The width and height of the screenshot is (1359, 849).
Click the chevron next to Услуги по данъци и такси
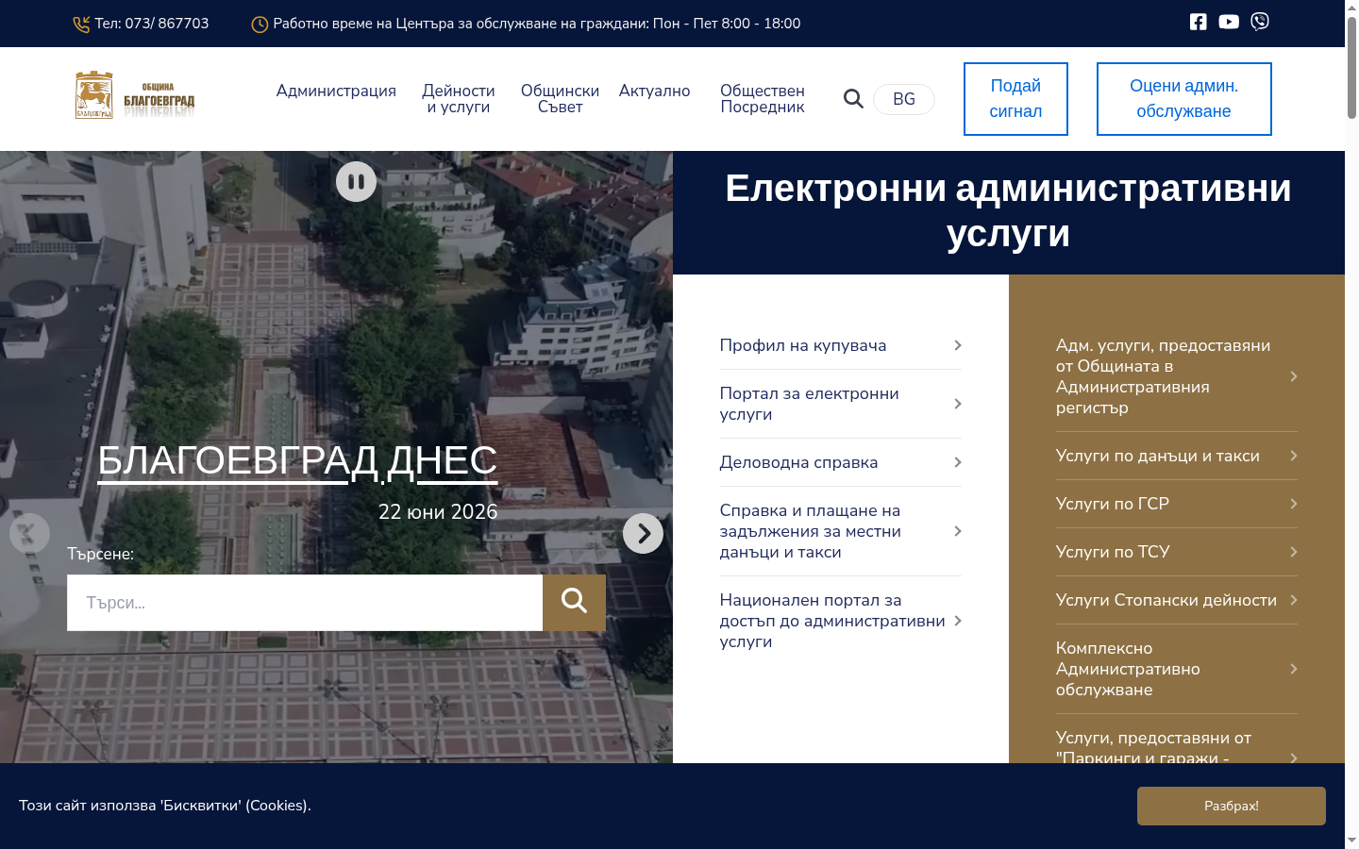pos(1293,456)
